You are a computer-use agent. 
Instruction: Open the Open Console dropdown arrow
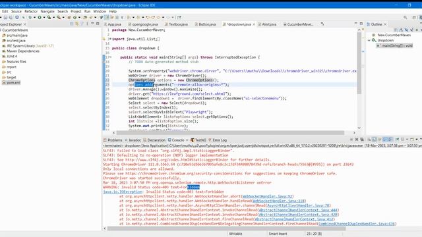417,140
